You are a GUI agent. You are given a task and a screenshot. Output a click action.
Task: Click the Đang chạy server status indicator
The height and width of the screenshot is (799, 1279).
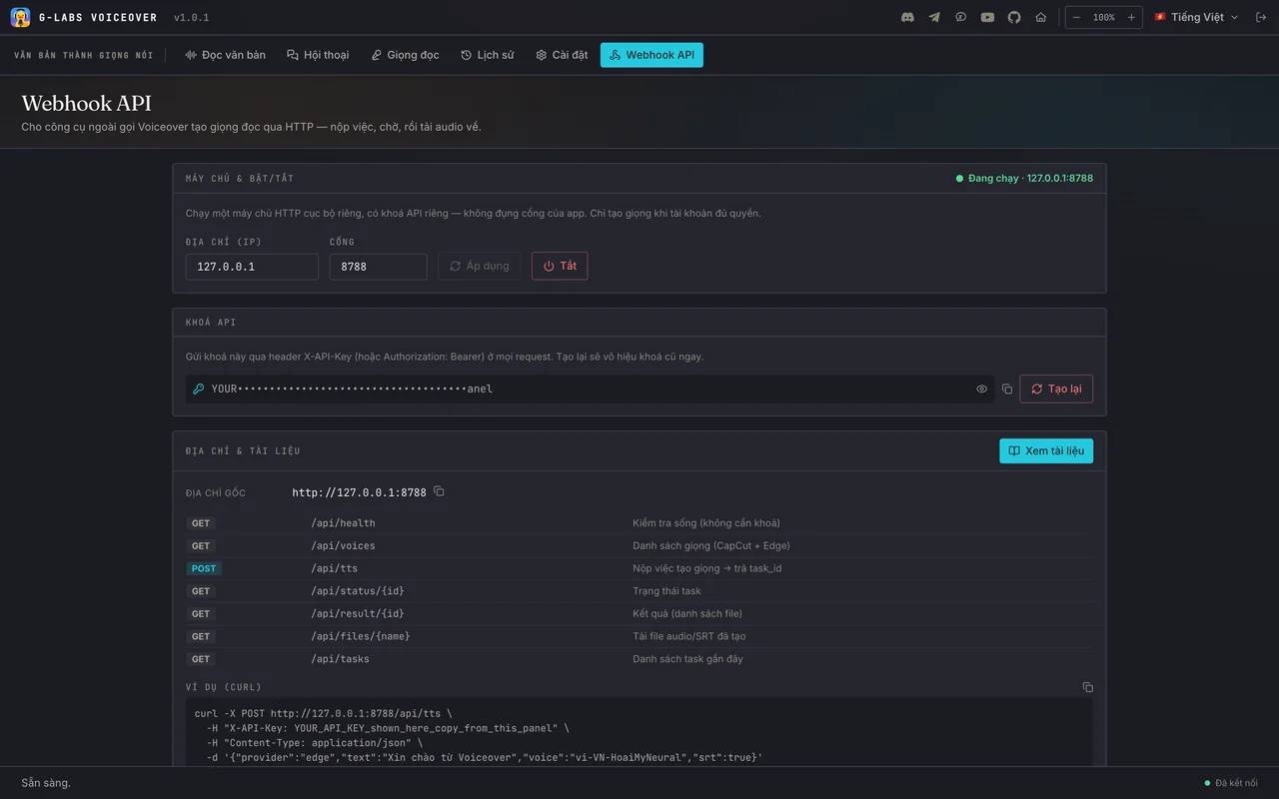[1024, 178]
